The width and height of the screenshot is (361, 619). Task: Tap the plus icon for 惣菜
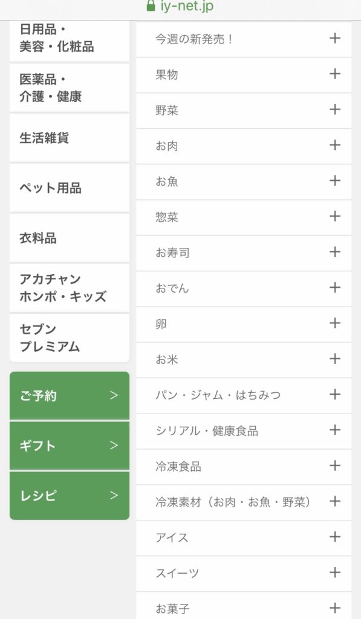tap(334, 216)
